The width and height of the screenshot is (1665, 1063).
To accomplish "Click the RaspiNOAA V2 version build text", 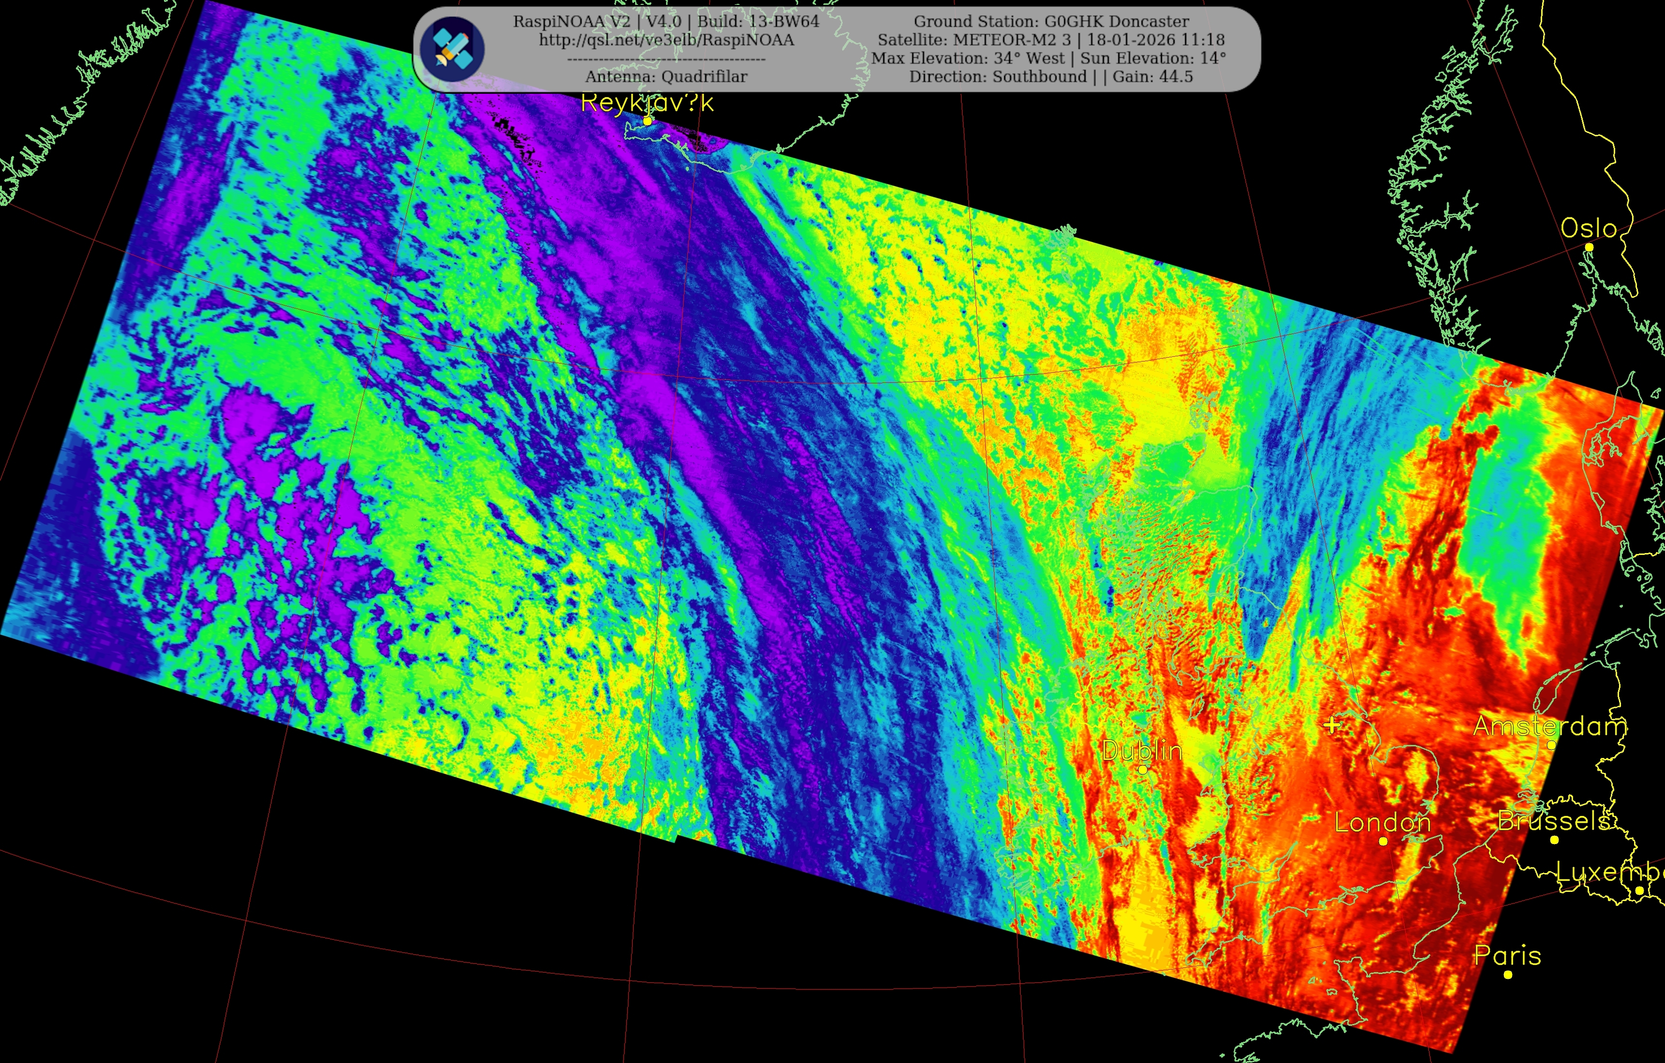I will [x=666, y=21].
